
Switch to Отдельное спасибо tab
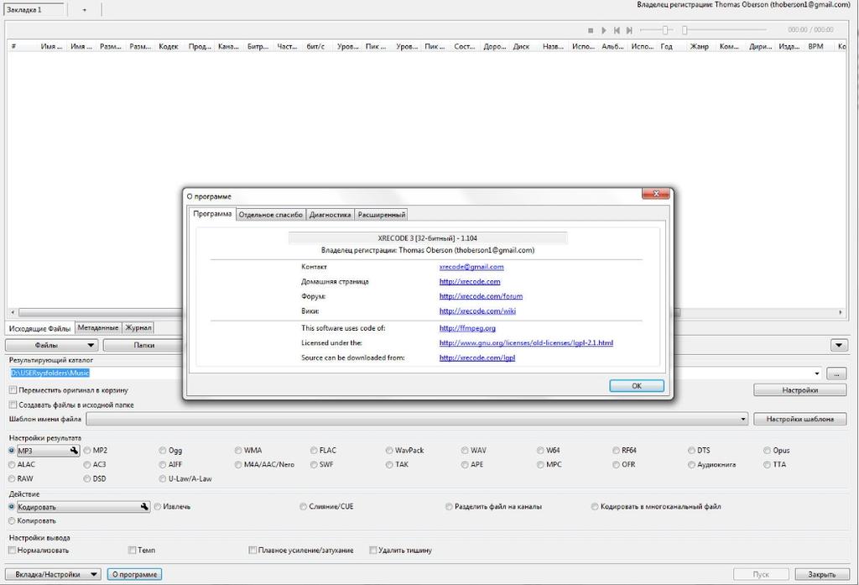271,215
